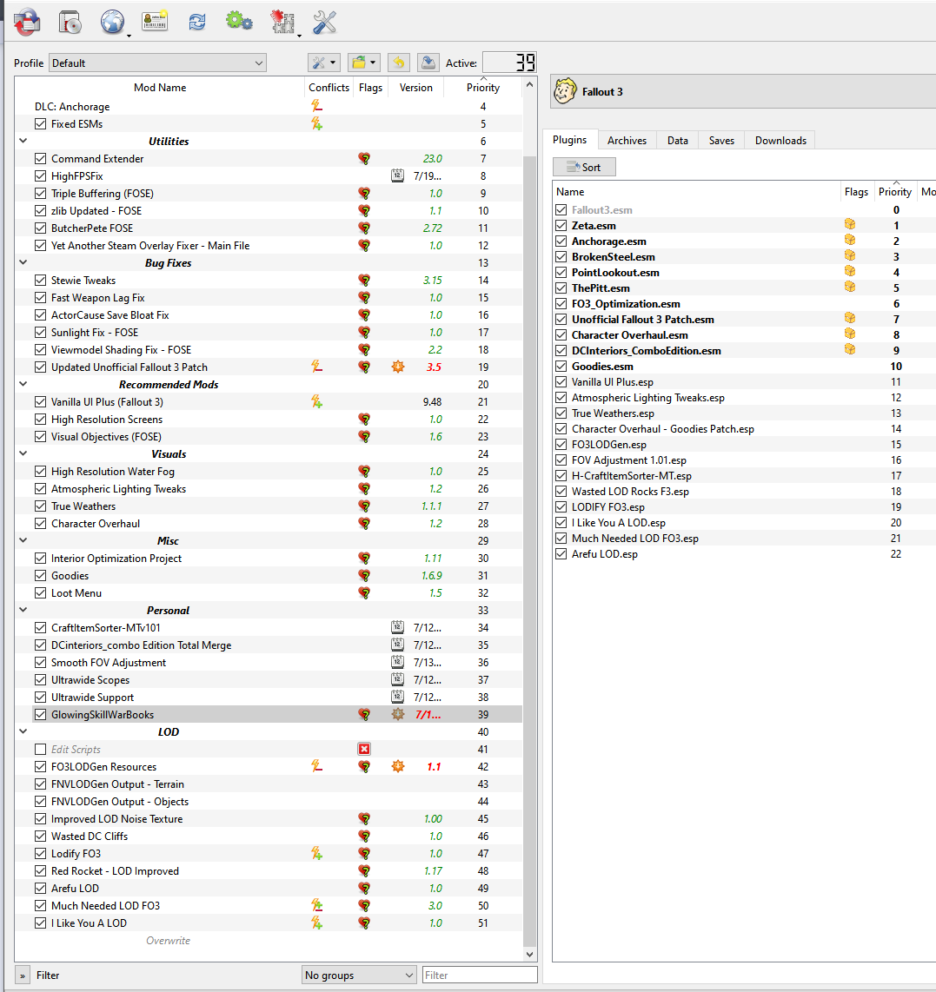Open the executables gears icon
Screen dimensions: 936x992
point(239,22)
